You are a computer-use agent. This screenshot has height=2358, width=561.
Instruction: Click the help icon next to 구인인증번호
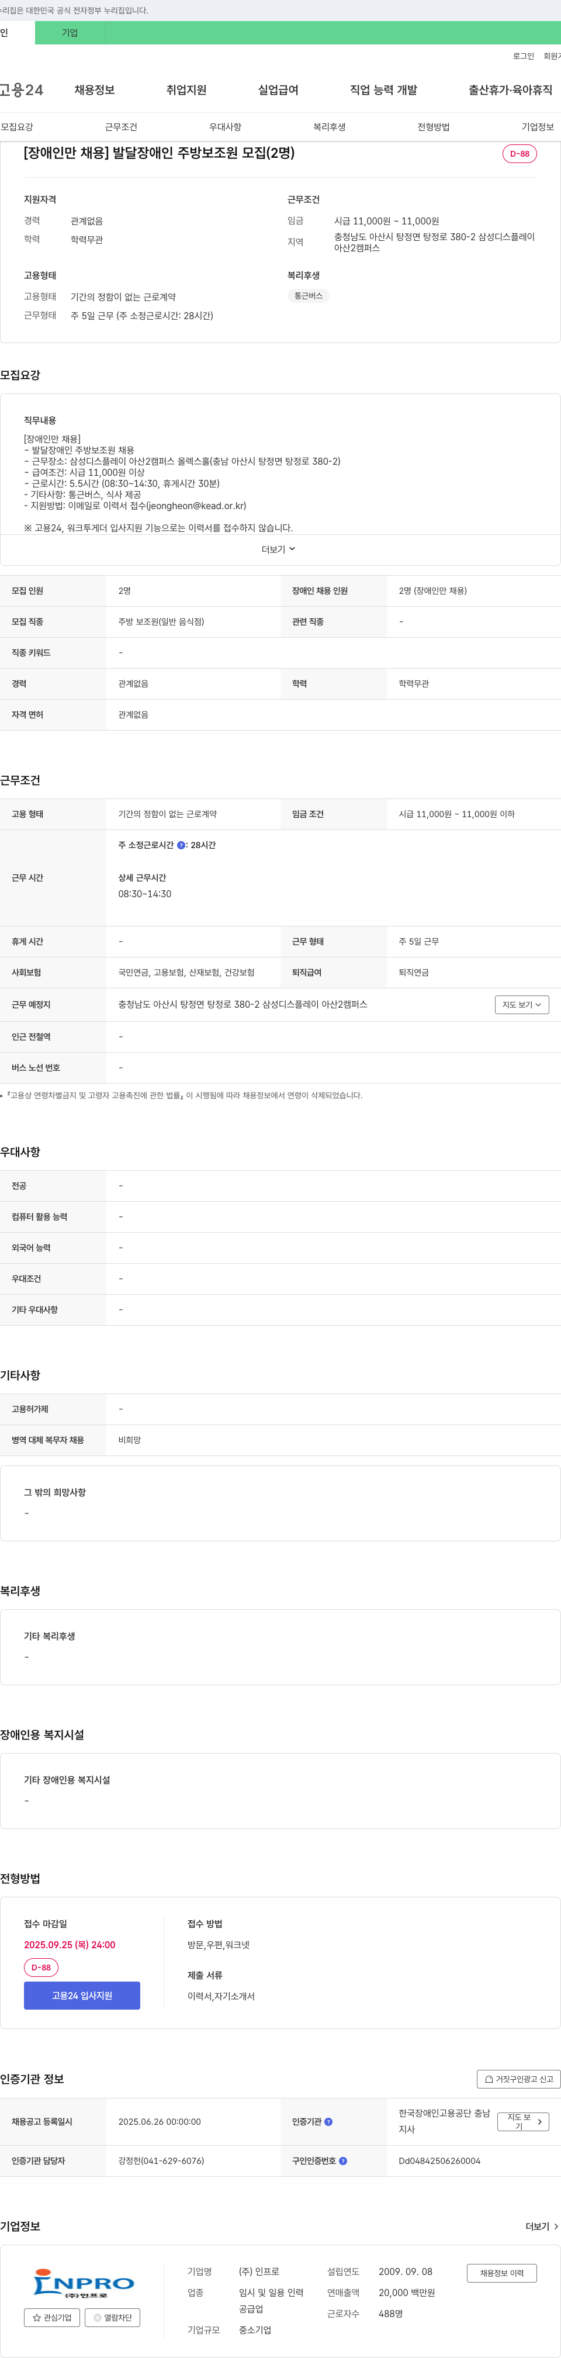point(343,2161)
